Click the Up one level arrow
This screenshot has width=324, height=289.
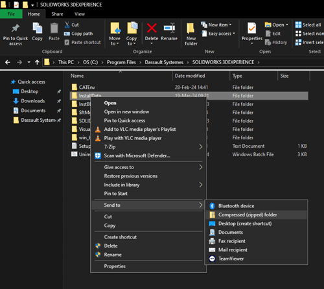(x=37, y=62)
